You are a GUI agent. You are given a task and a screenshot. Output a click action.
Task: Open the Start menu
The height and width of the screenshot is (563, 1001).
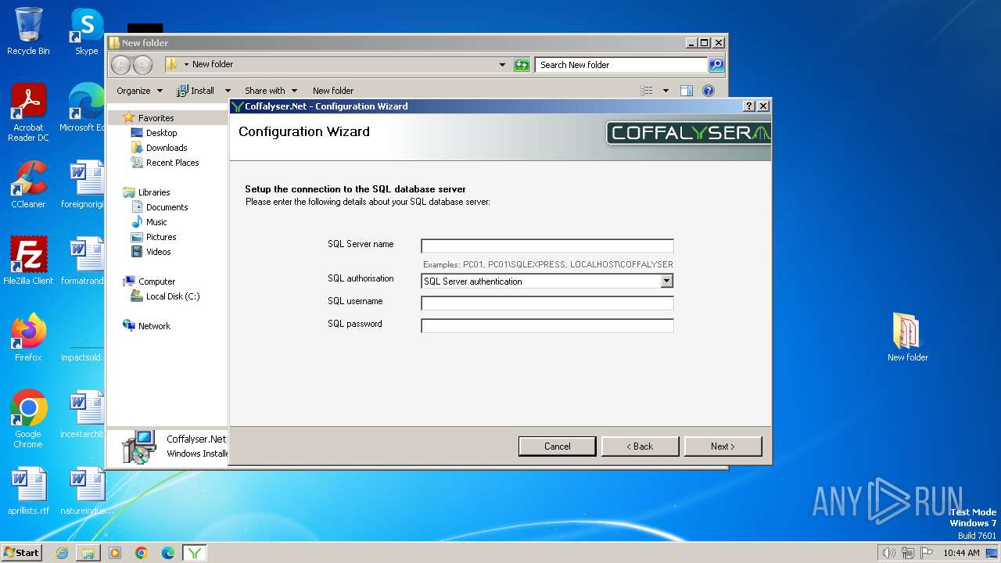tap(21, 553)
